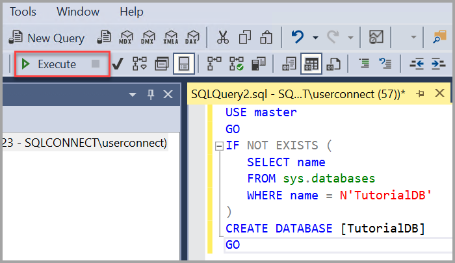
Task: Click the Cancel Executing Query stop icon
Action: tap(96, 64)
